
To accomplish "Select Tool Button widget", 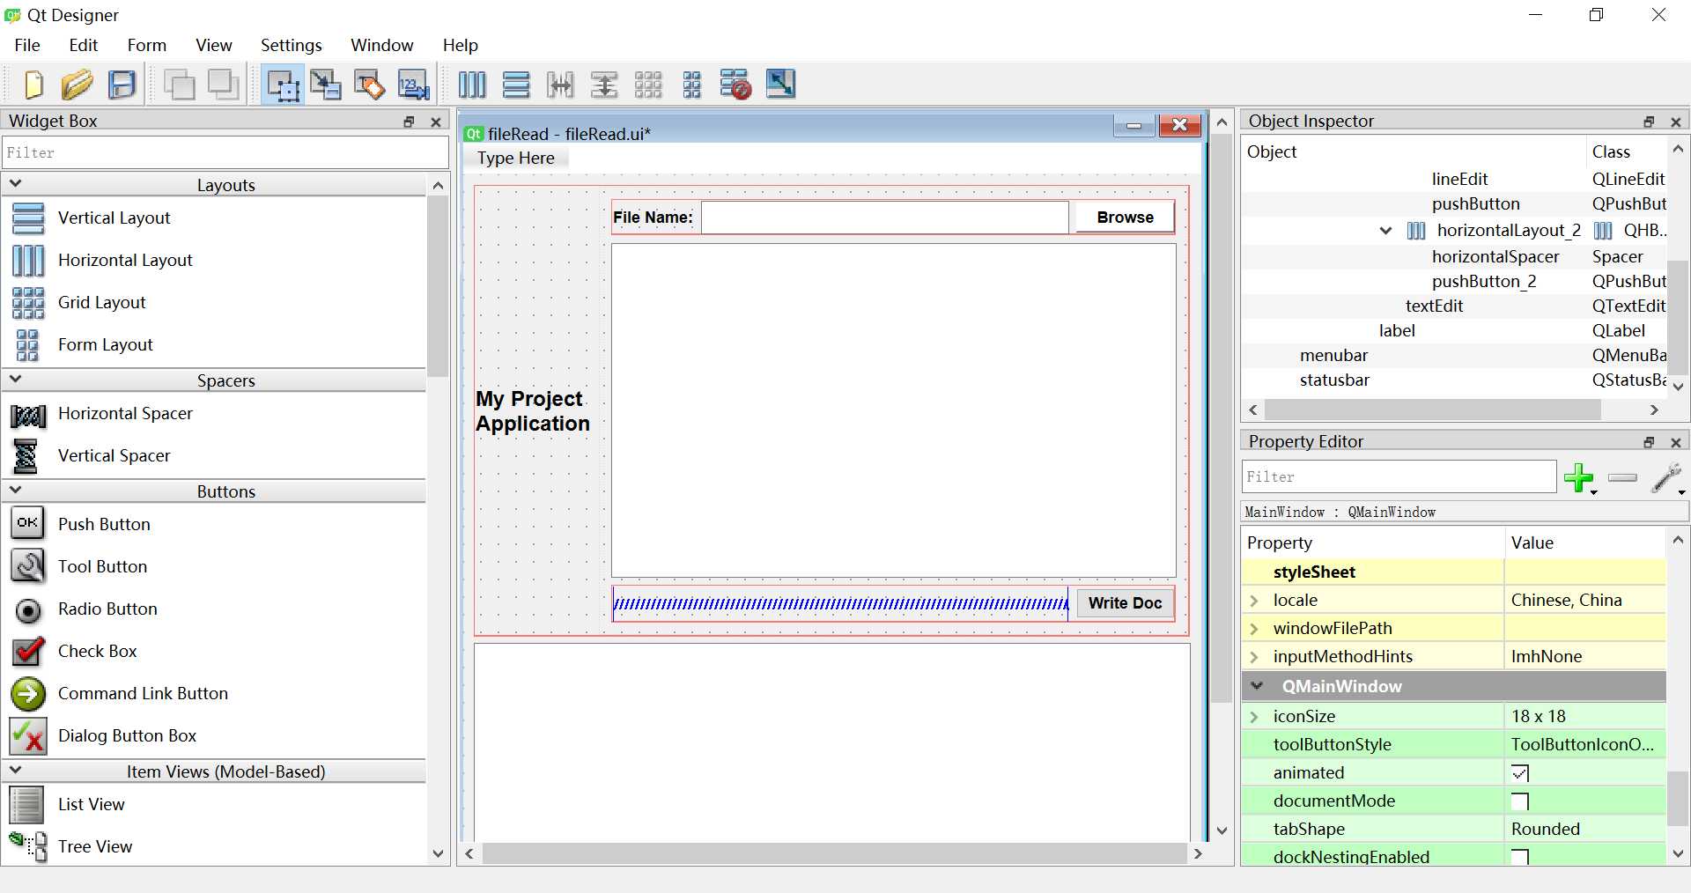I will [102, 566].
